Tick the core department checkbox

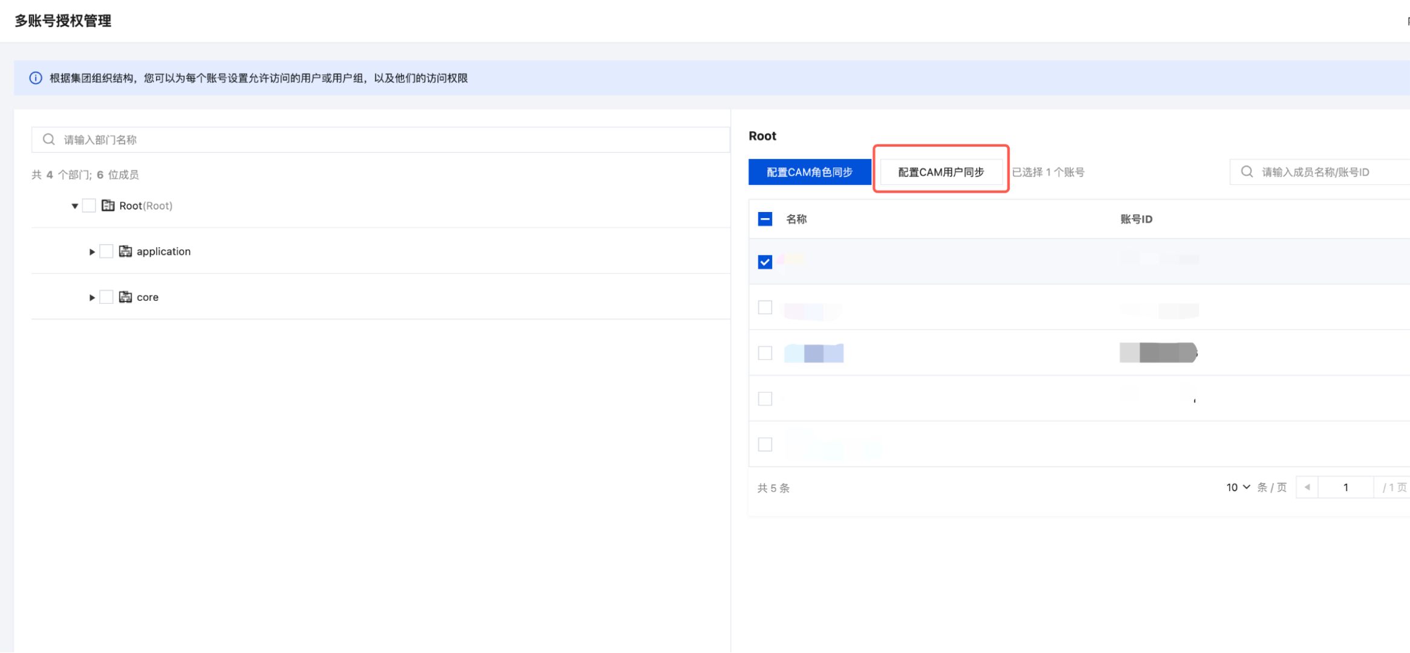[x=106, y=297]
